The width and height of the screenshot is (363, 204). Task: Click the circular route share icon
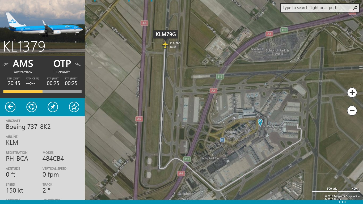pyautogui.click(x=32, y=107)
